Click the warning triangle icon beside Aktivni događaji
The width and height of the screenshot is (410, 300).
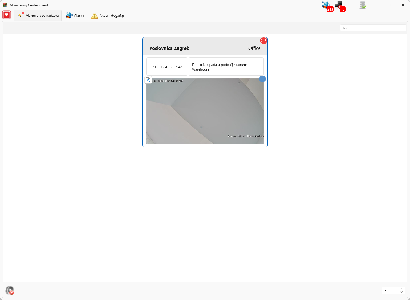94,15
